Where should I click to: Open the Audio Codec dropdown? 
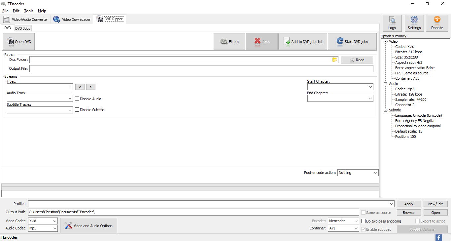[x=43, y=228]
